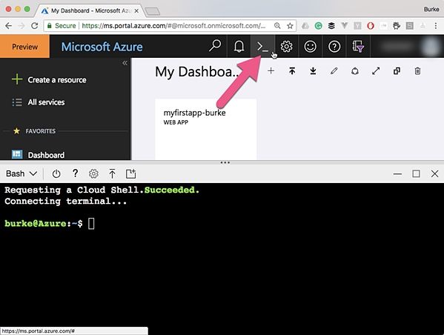This screenshot has width=444, height=335.
Task: Enter full screen dashboard view
Action: (x=376, y=71)
